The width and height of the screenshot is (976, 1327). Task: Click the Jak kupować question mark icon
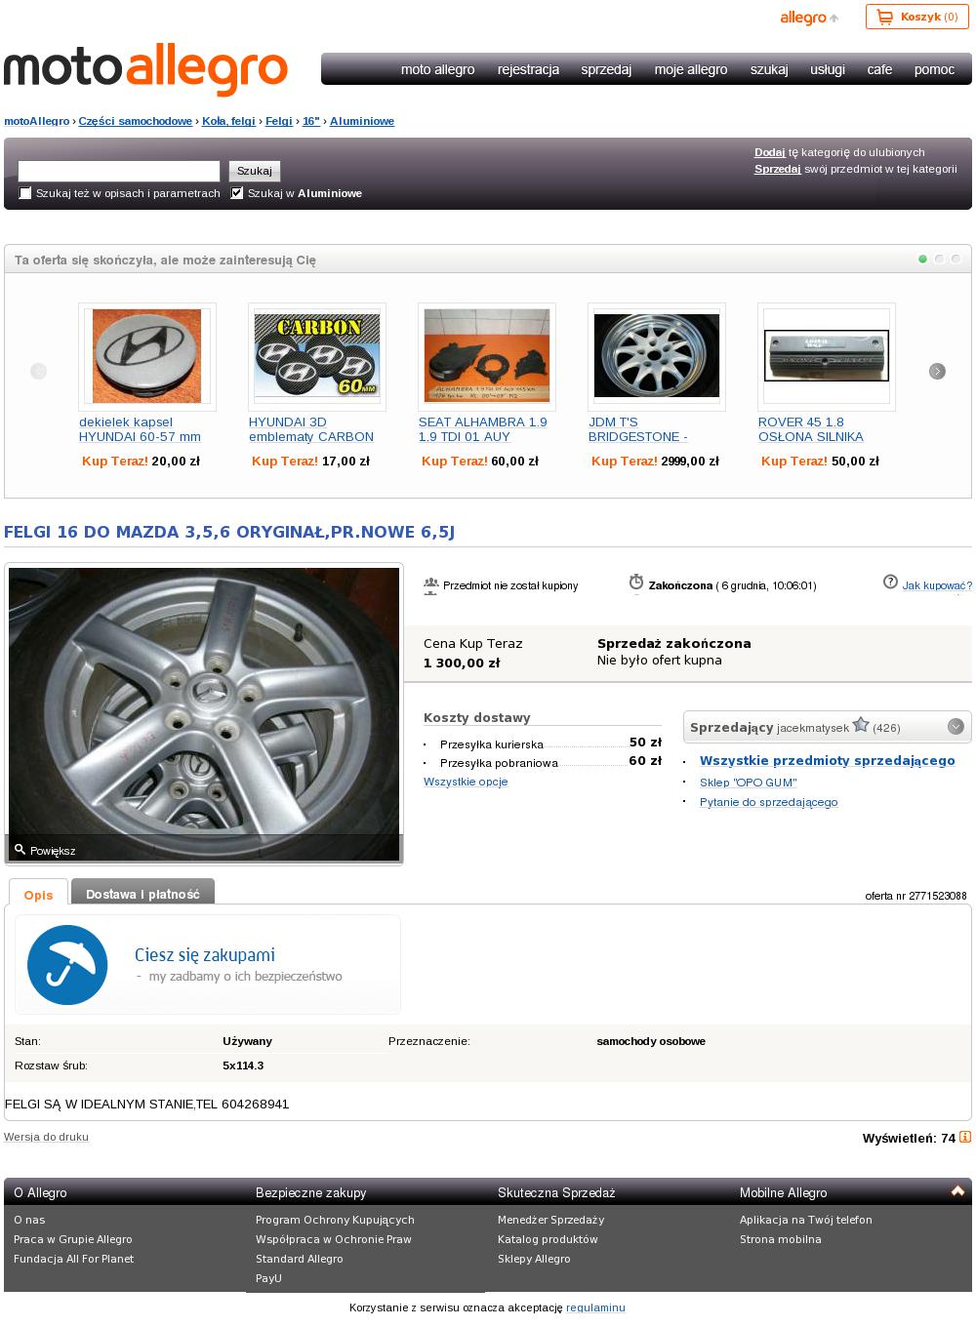890,583
